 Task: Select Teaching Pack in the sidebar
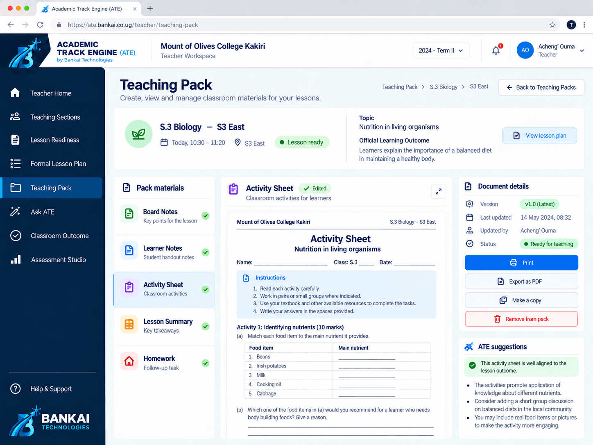(x=52, y=188)
